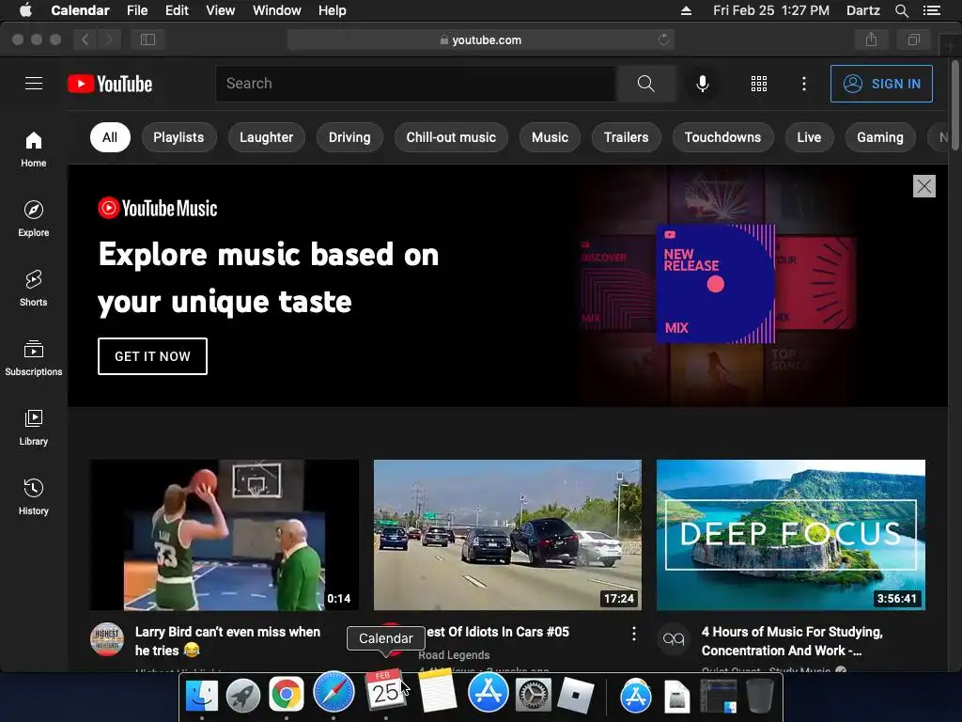Select the Driving filter chip
The width and height of the screenshot is (962, 722).
349,137
